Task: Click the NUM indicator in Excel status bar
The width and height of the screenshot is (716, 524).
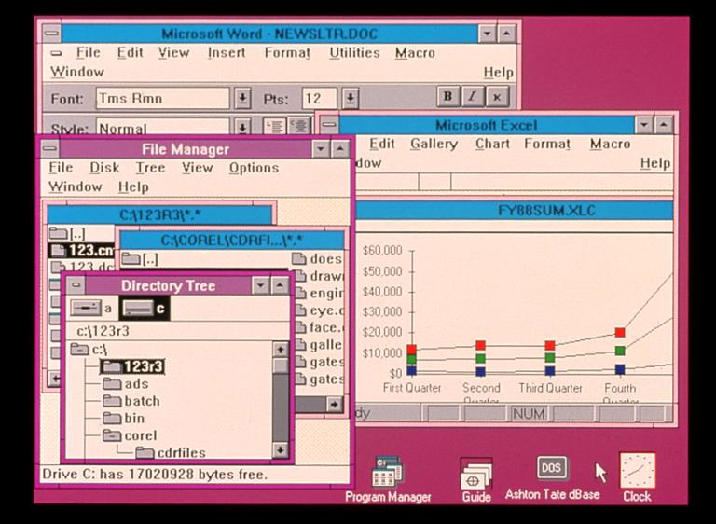Action: (529, 414)
